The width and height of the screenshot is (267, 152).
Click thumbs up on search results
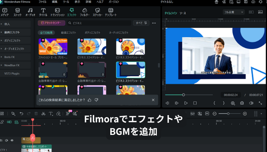coord(89,100)
